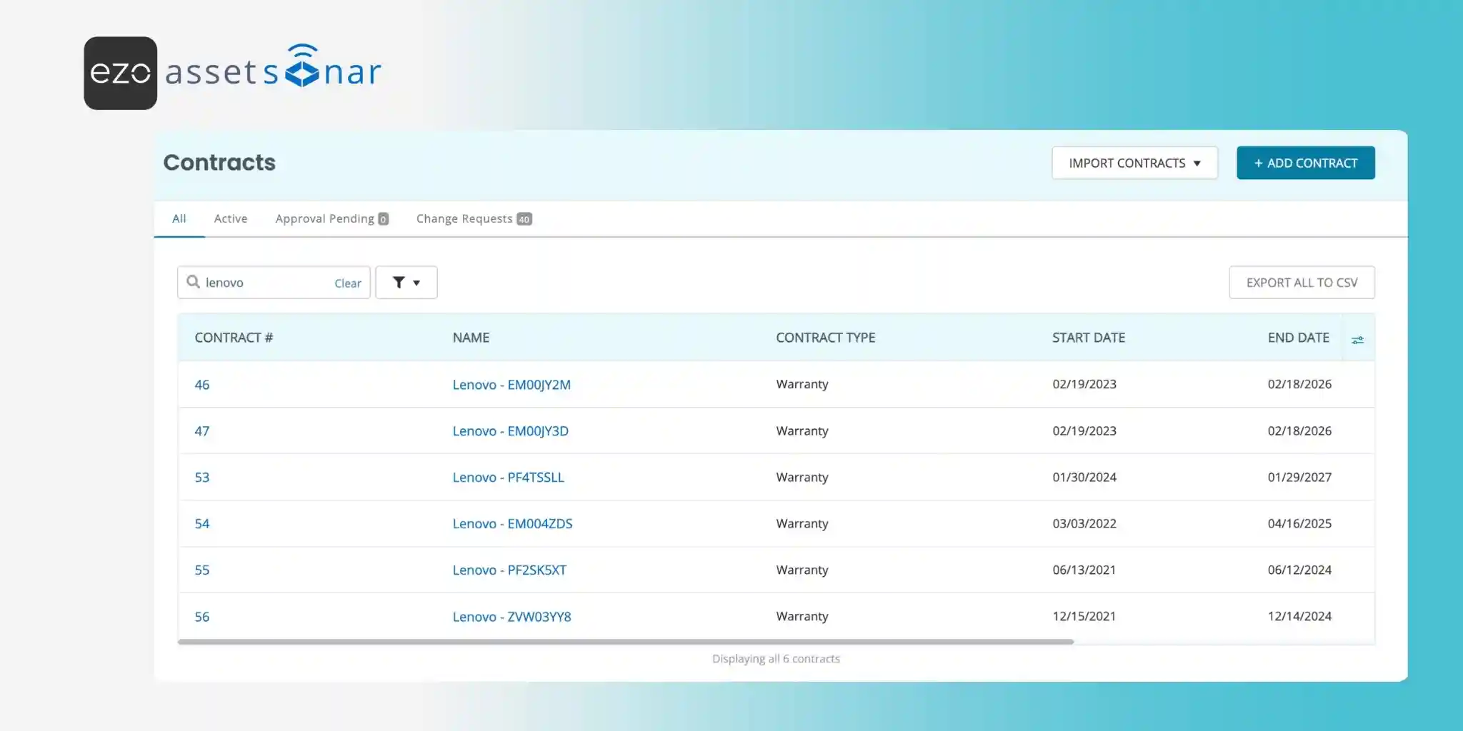The height and width of the screenshot is (731, 1463).
Task: Click the EZO logo
Action: [x=120, y=73]
